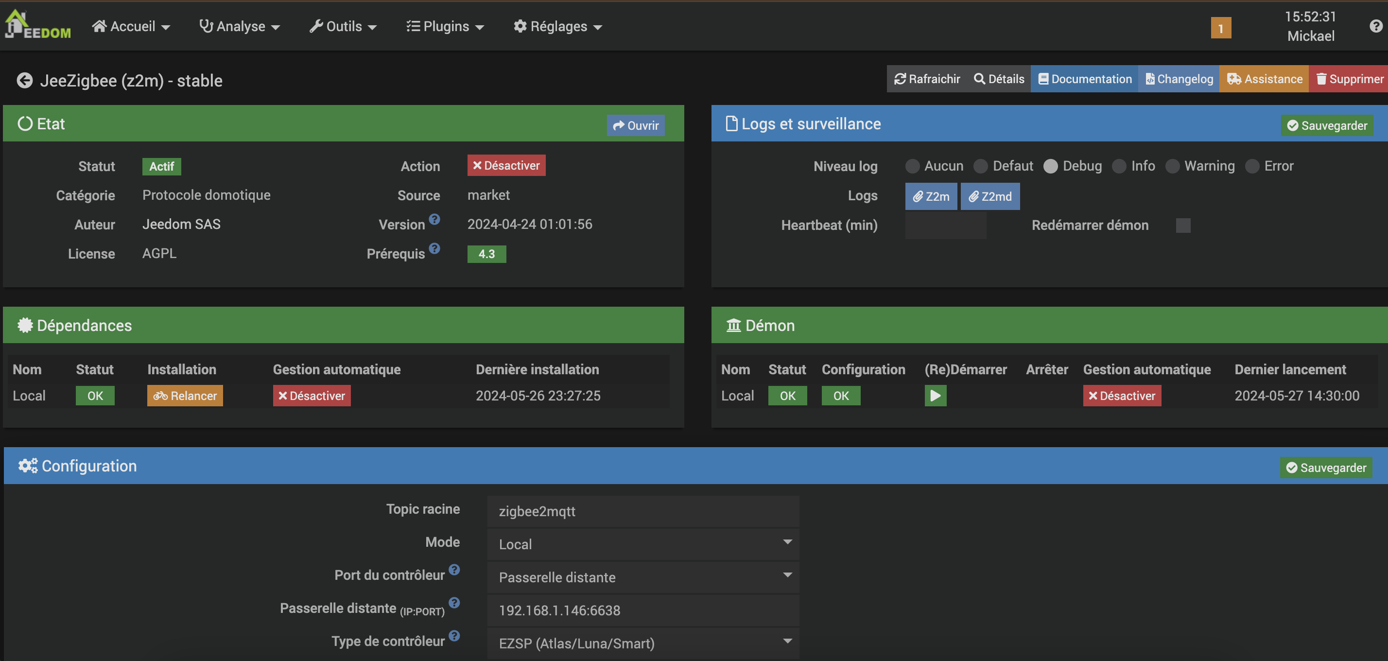Image resolution: width=1388 pixels, height=661 pixels.
Task: Show help tooltip for Passerelle distante
Action: click(x=454, y=603)
